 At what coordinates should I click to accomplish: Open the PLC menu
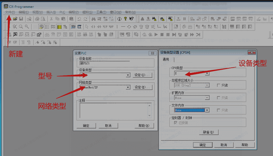pyautogui.click(x=62, y=12)
